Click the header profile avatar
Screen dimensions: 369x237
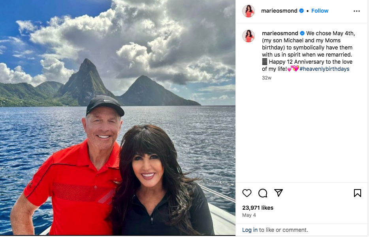249,11
